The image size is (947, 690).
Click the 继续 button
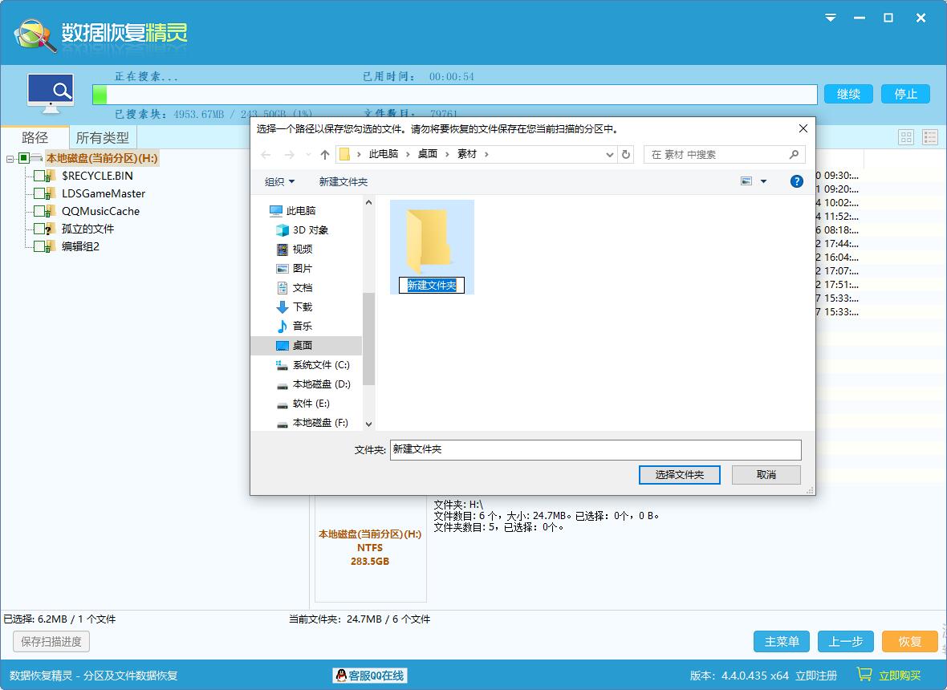848,94
